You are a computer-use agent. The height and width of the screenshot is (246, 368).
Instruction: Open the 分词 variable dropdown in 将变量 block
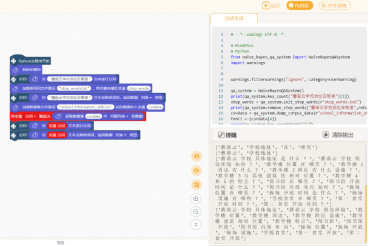31,116
